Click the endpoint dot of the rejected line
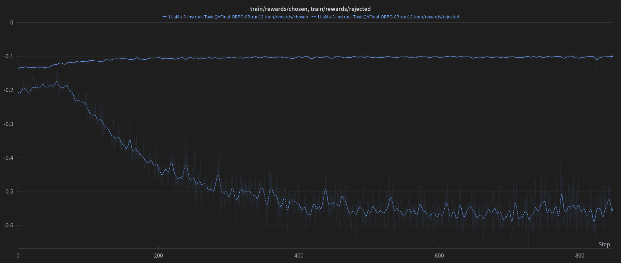This screenshot has height=263, width=621. pos(612,210)
